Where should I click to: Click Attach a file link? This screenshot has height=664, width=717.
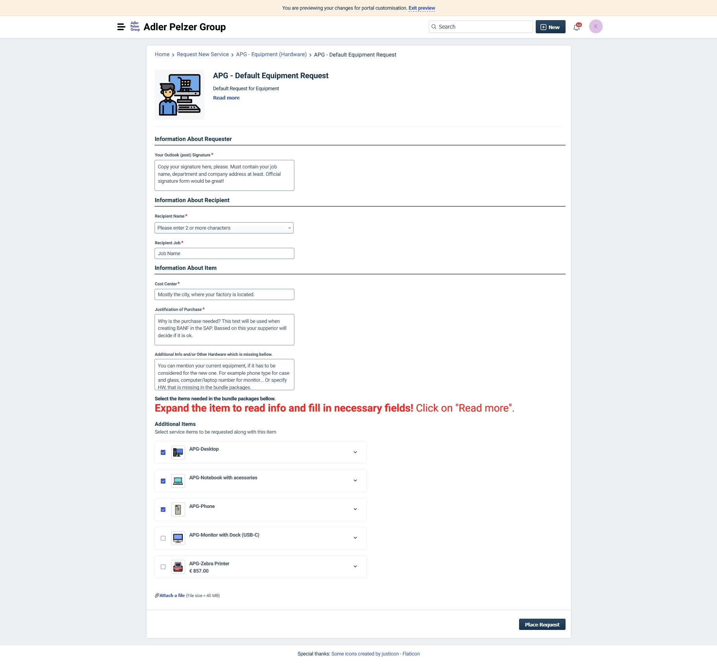[172, 595]
